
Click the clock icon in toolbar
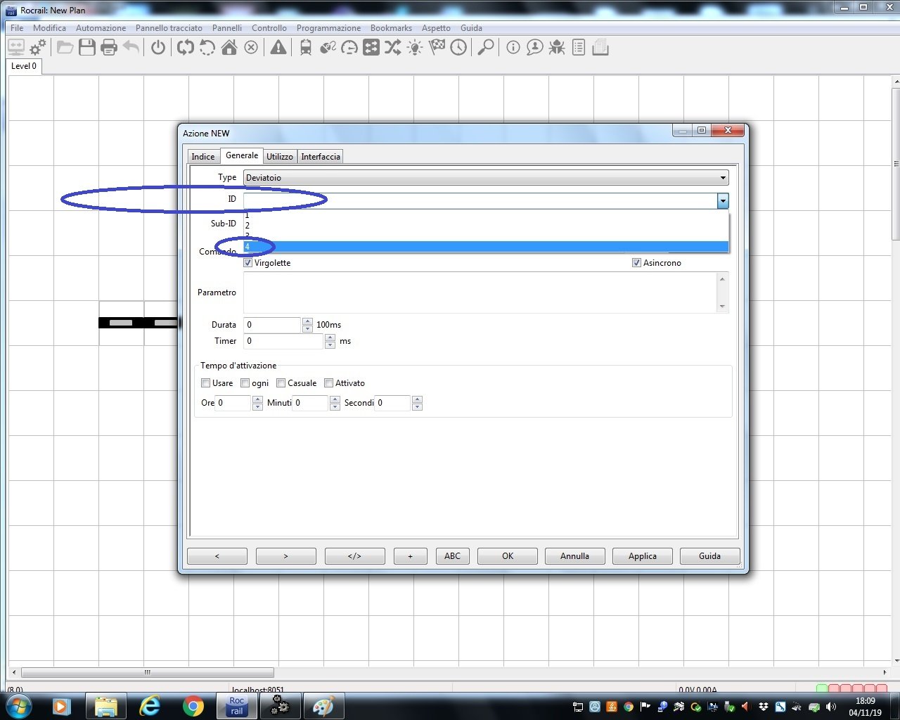[458, 48]
